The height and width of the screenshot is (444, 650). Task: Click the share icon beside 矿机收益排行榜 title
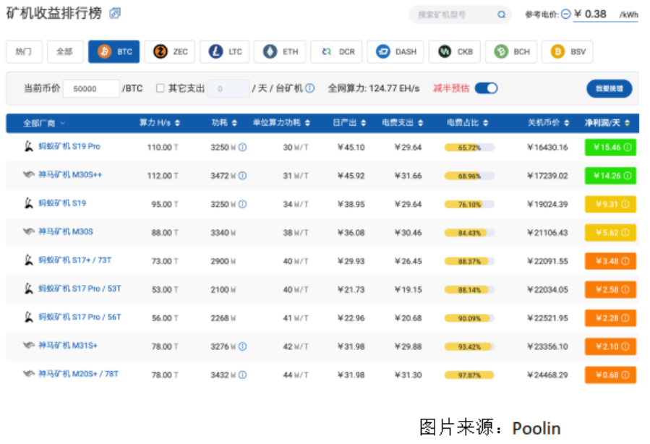(115, 14)
